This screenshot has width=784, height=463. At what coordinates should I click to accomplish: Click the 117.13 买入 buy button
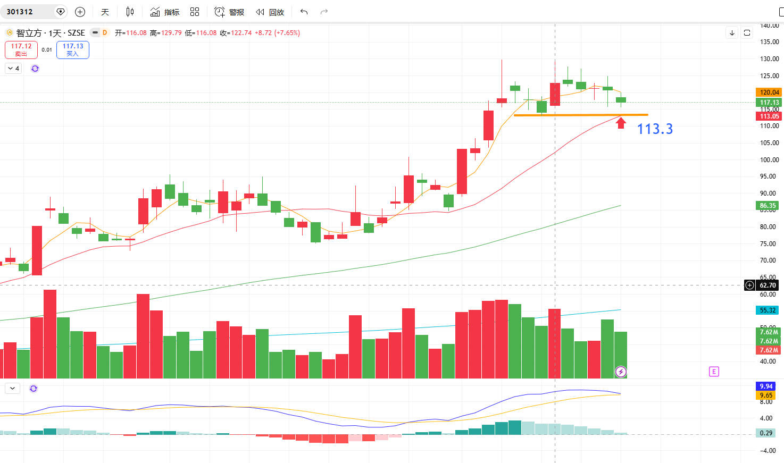73,50
